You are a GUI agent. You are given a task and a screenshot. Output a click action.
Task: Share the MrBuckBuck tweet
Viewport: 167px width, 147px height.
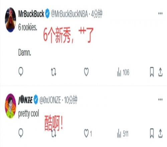(160, 72)
